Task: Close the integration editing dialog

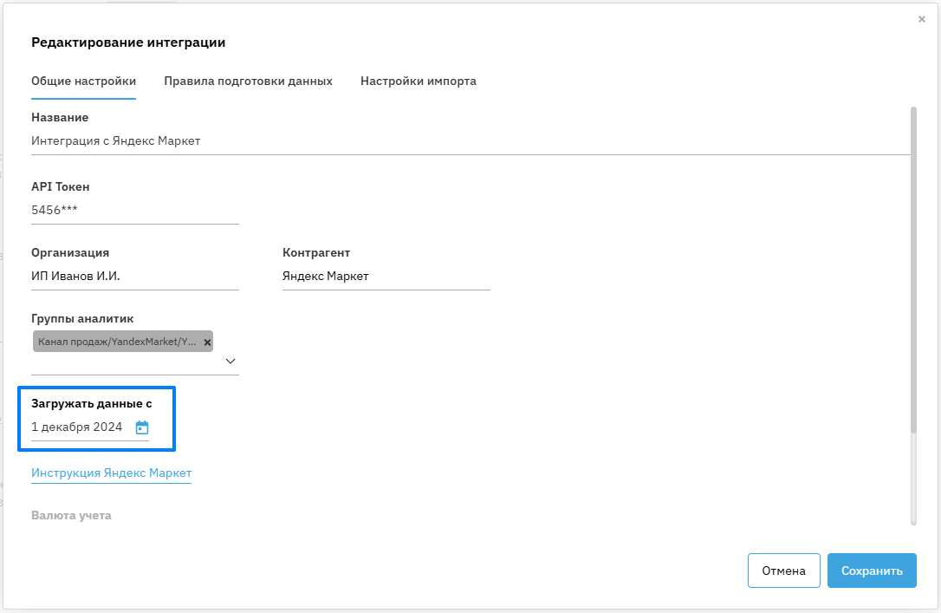Action: coord(921,19)
